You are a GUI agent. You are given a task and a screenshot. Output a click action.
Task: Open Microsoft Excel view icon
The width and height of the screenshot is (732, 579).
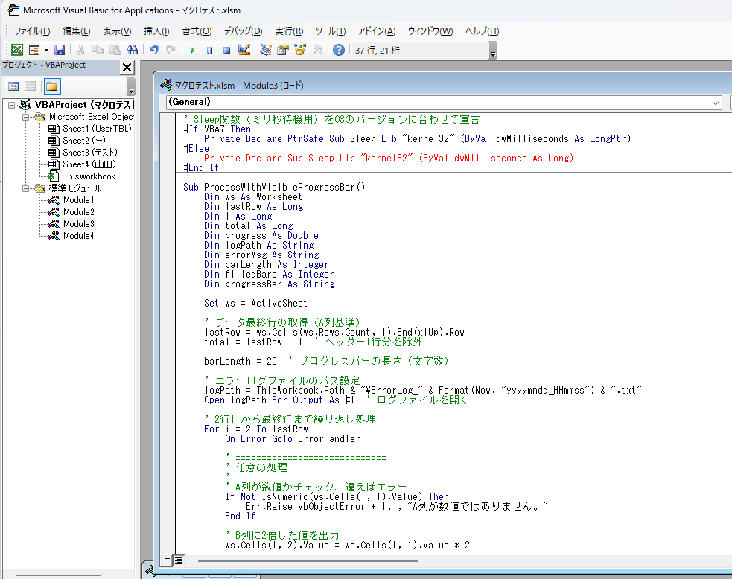16,50
